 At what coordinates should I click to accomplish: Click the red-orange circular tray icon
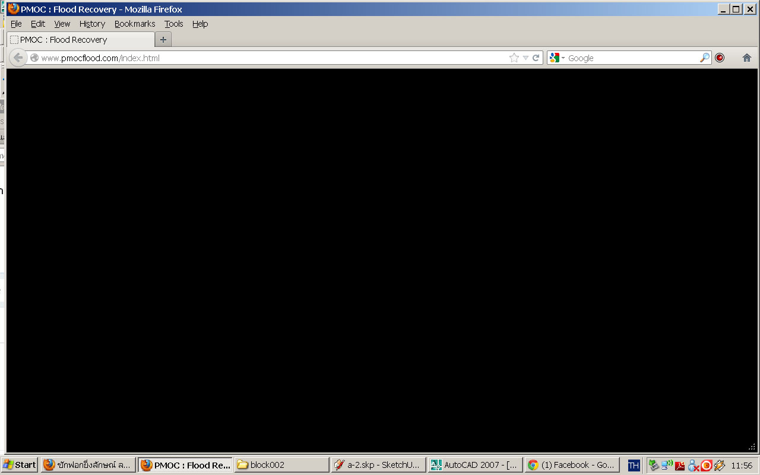[x=706, y=465]
